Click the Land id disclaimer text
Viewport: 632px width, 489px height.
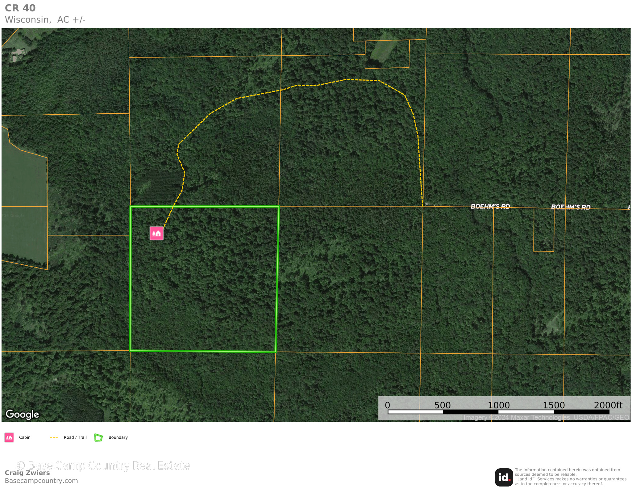pos(571,477)
